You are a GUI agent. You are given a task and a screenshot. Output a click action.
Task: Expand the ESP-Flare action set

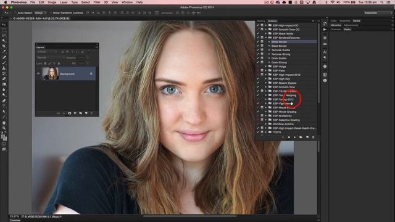click(x=266, y=71)
